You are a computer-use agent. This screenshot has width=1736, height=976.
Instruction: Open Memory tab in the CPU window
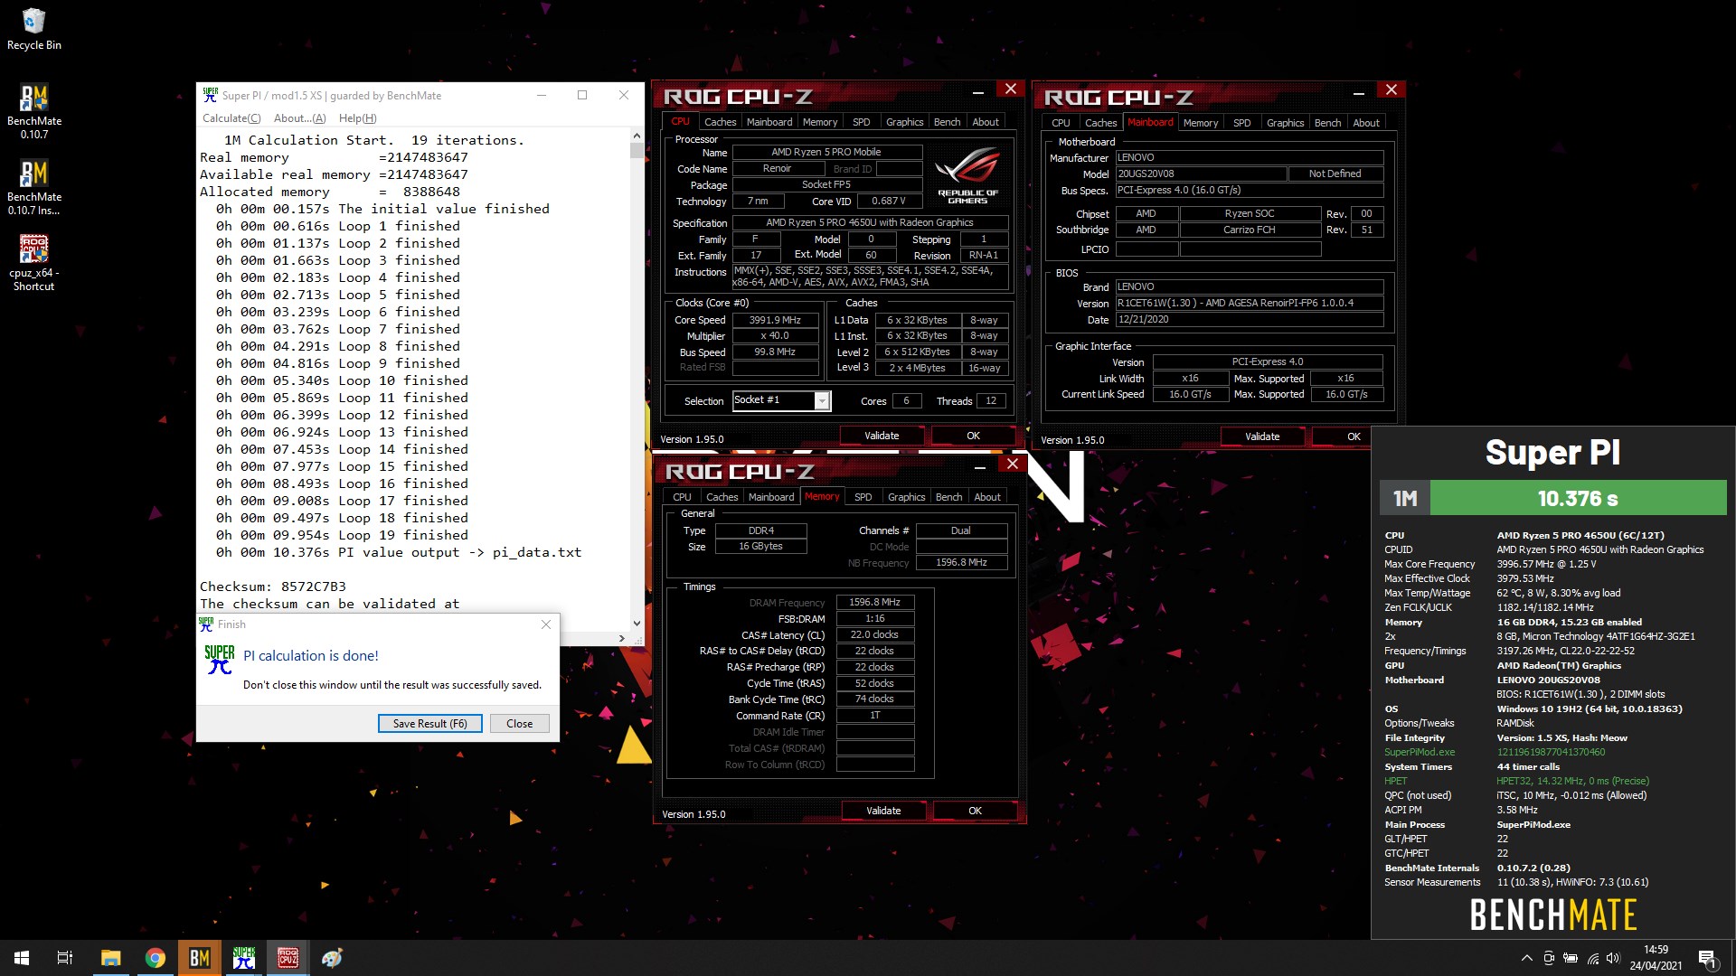[x=819, y=122]
